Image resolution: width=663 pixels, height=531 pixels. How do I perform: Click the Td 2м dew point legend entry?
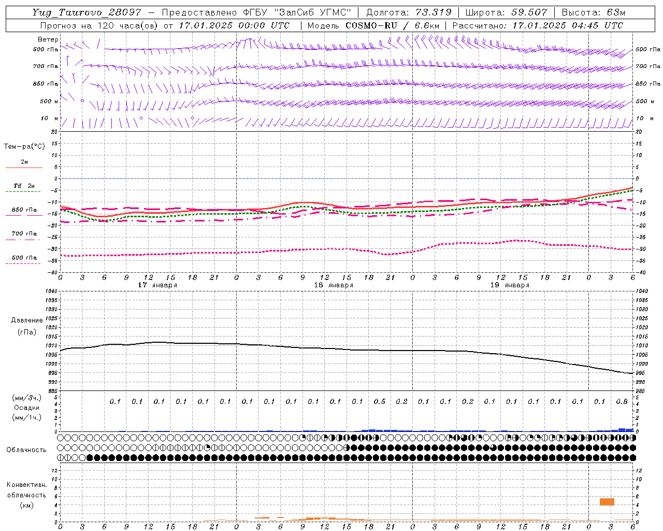coord(24,186)
